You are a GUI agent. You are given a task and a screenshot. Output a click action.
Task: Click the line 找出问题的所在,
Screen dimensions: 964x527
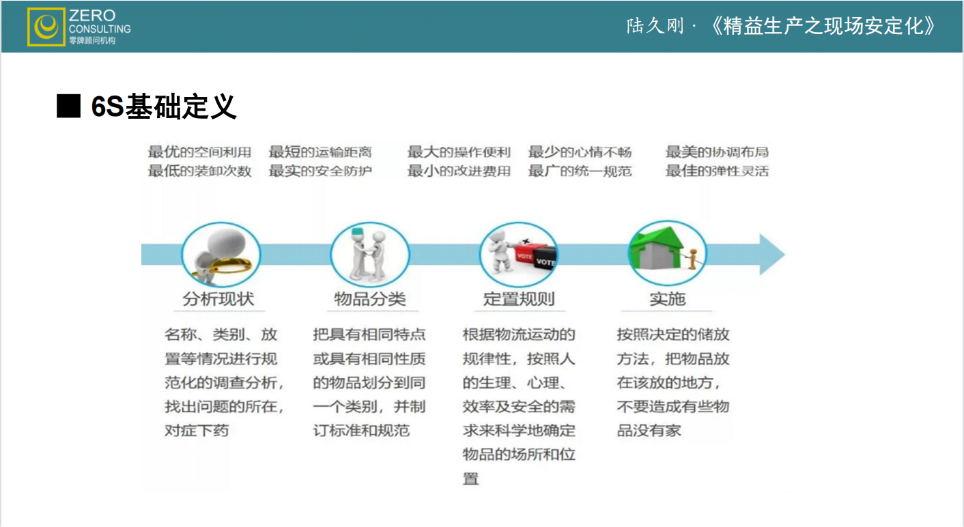[224, 407]
